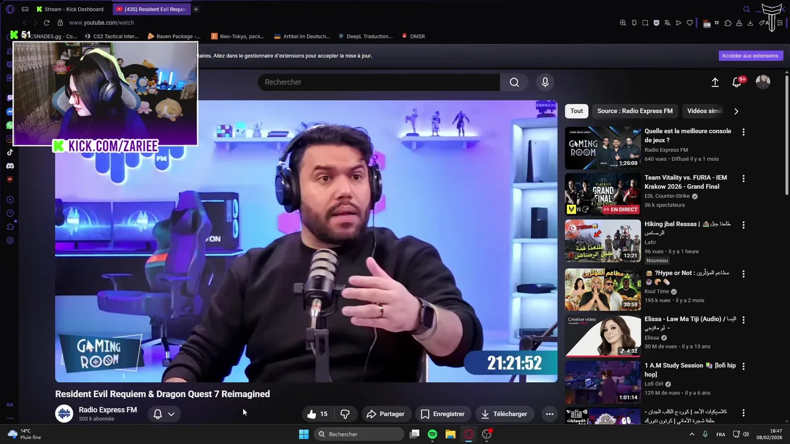Open the Twitch sidebar icon
790x444 pixels.
10,98
